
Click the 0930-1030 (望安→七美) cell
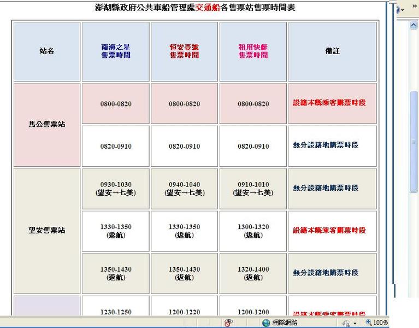tap(115, 189)
